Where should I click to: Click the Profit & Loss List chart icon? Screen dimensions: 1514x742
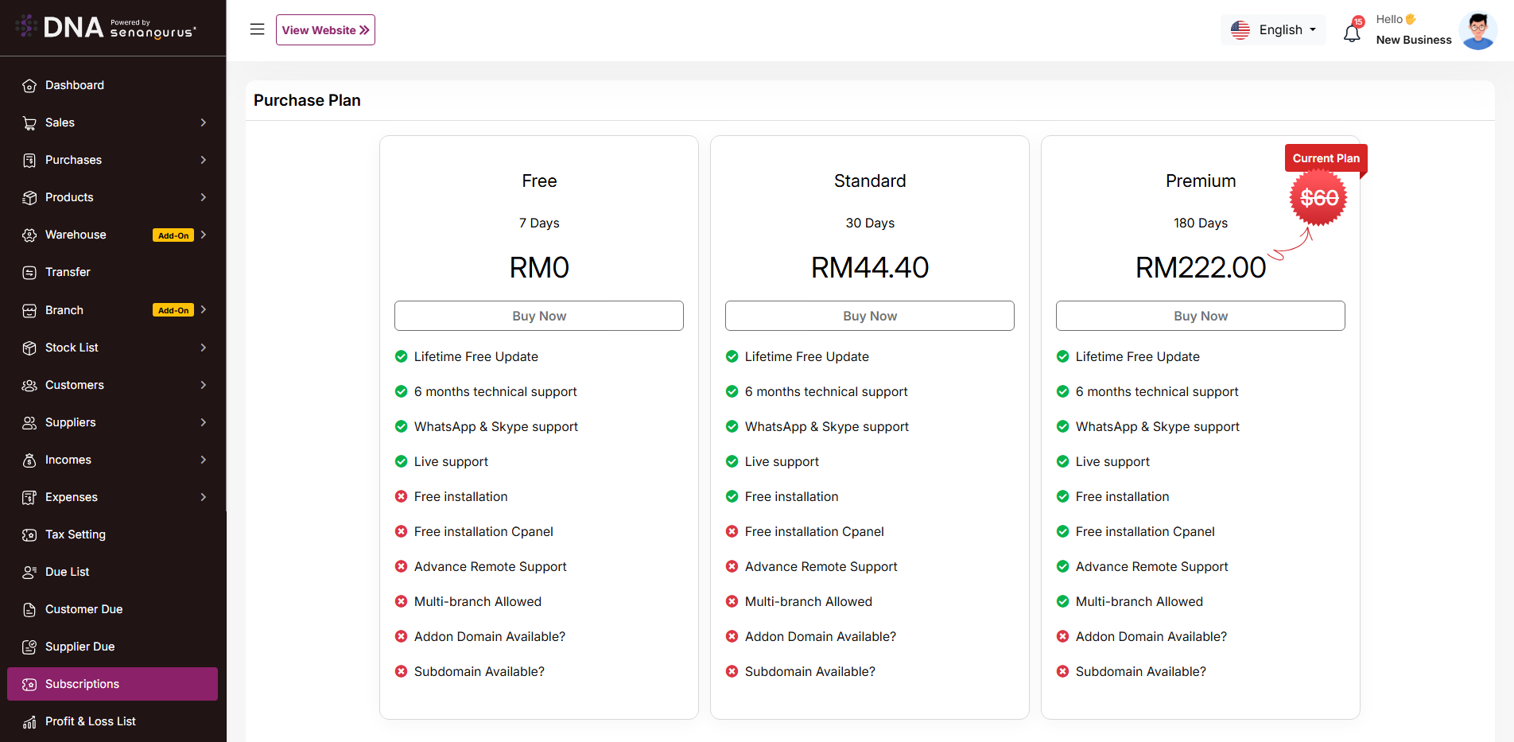click(x=29, y=722)
